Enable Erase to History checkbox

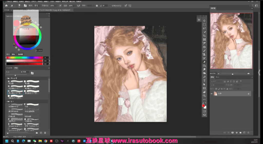point(110,6)
